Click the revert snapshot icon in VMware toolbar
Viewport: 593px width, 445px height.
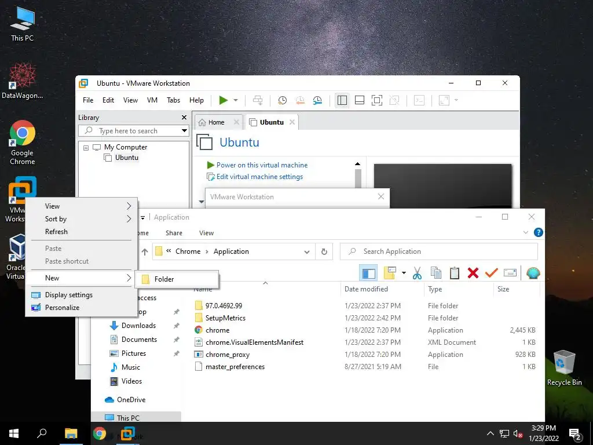tap(300, 100)
